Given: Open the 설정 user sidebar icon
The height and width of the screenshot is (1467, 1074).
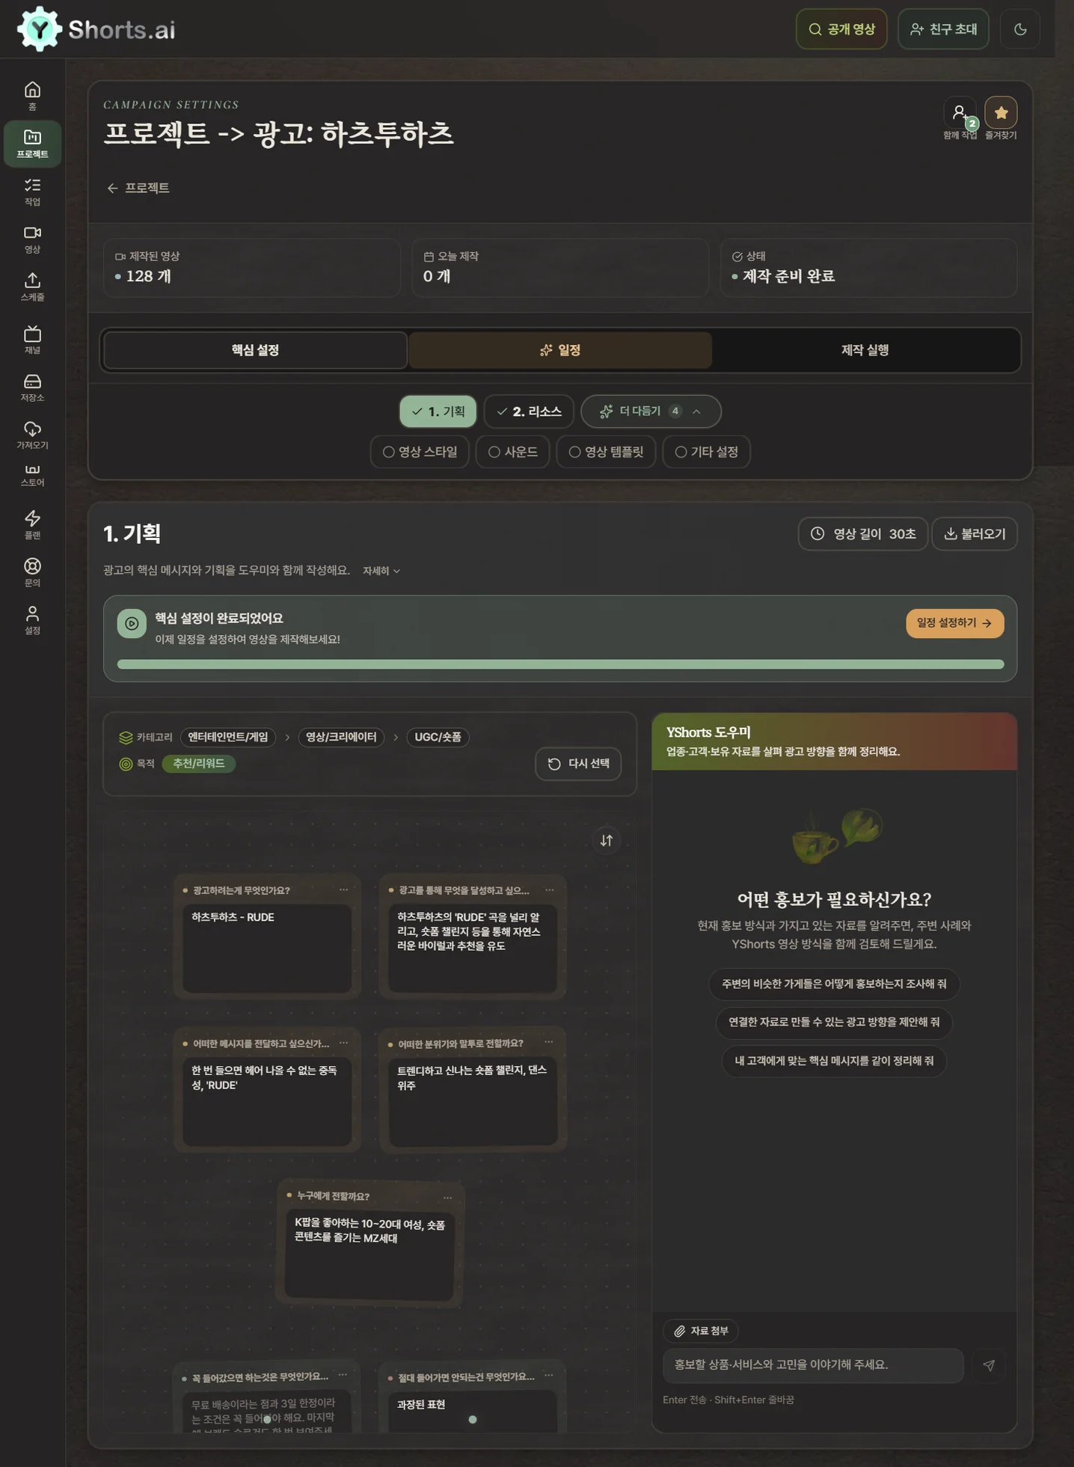Looking at the screenshot, I should pos(32,619).
